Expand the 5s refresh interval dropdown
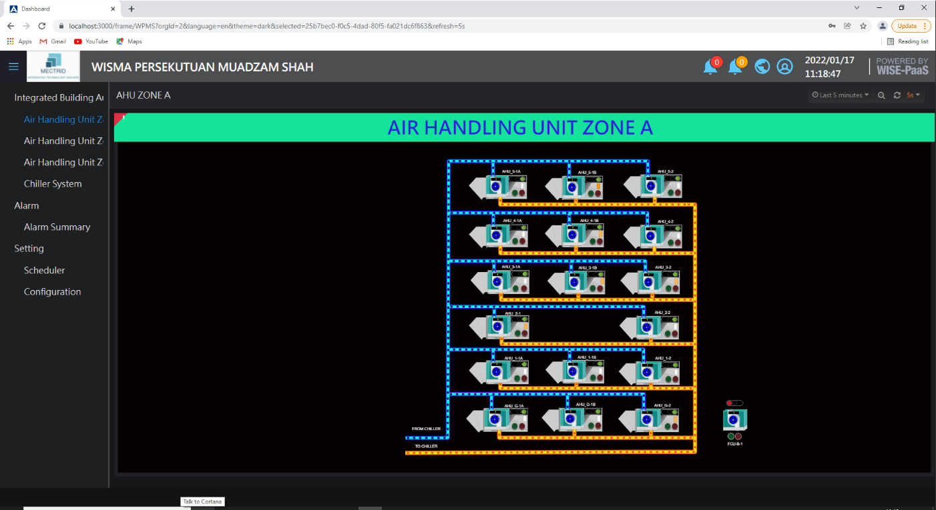This screenshot has height=510, width=936. tap(913, 95)
